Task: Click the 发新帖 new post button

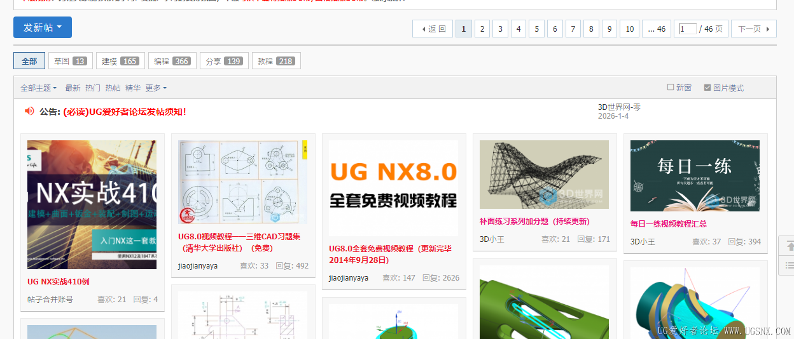Action: tap(43, 27)
